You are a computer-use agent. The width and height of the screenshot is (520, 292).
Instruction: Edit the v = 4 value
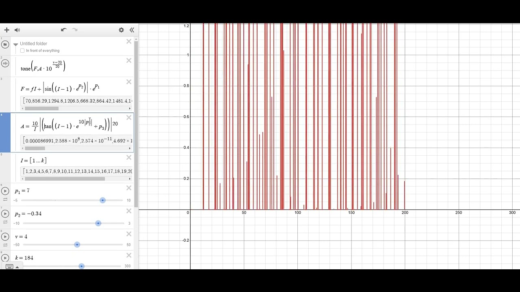[21, 236]
